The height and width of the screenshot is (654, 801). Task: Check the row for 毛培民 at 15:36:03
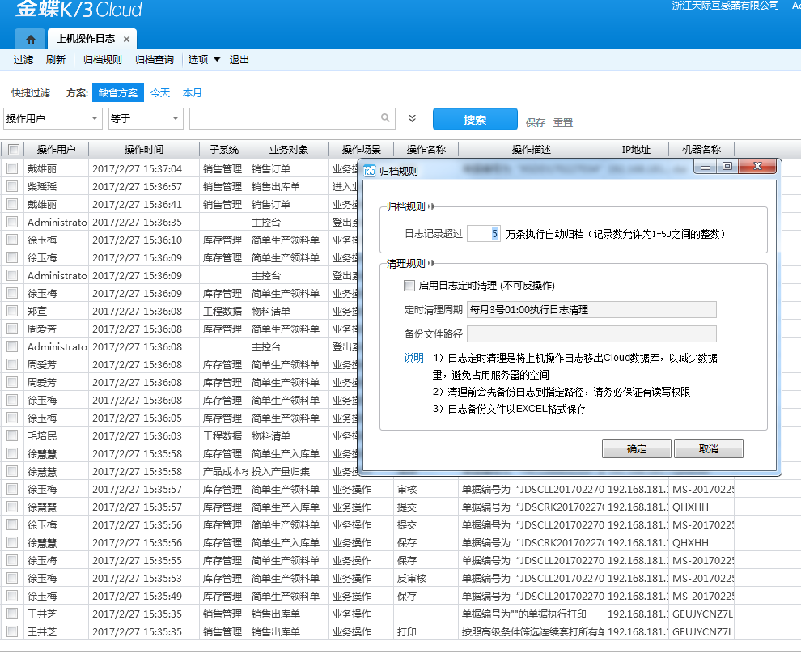[x=12, y=435]
